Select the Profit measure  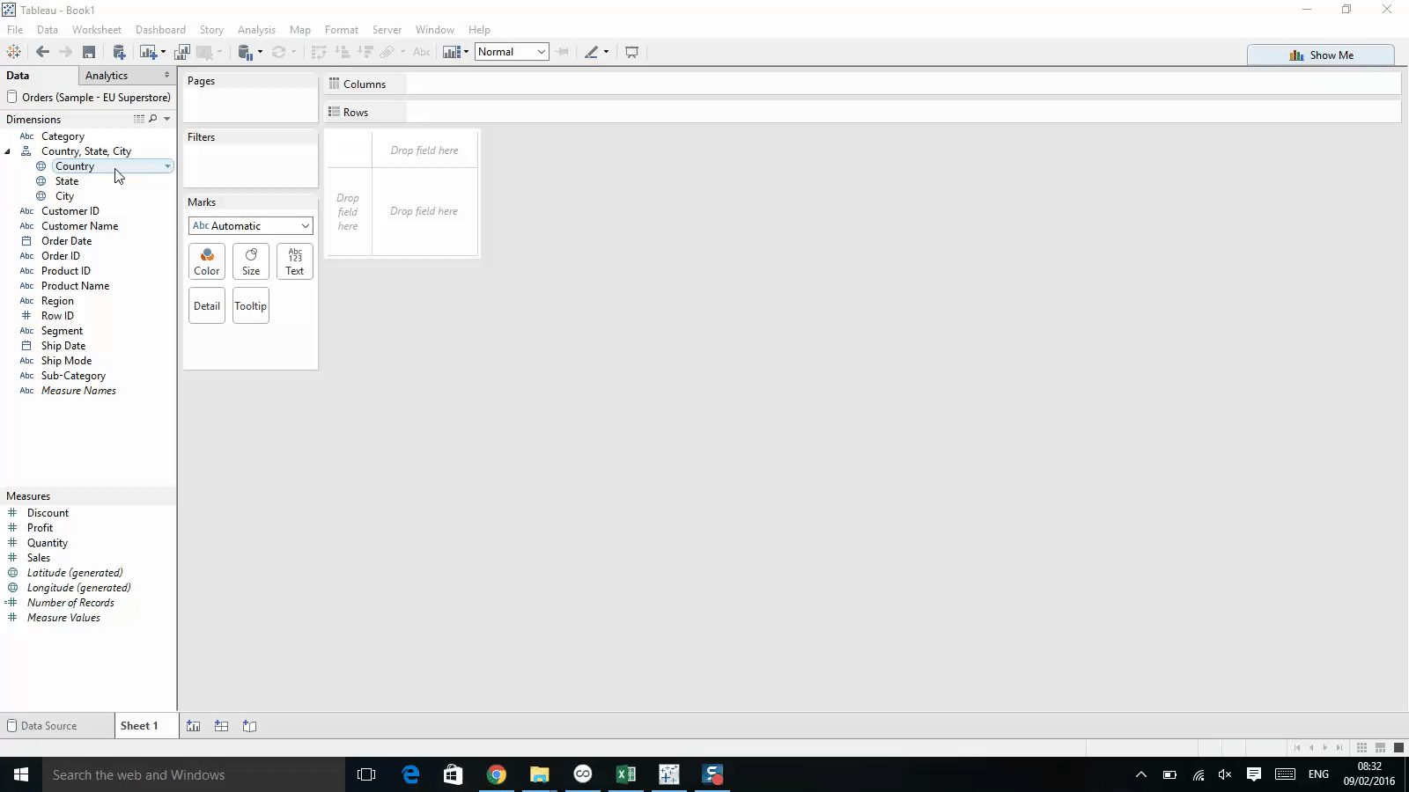(x=40, y=528)
